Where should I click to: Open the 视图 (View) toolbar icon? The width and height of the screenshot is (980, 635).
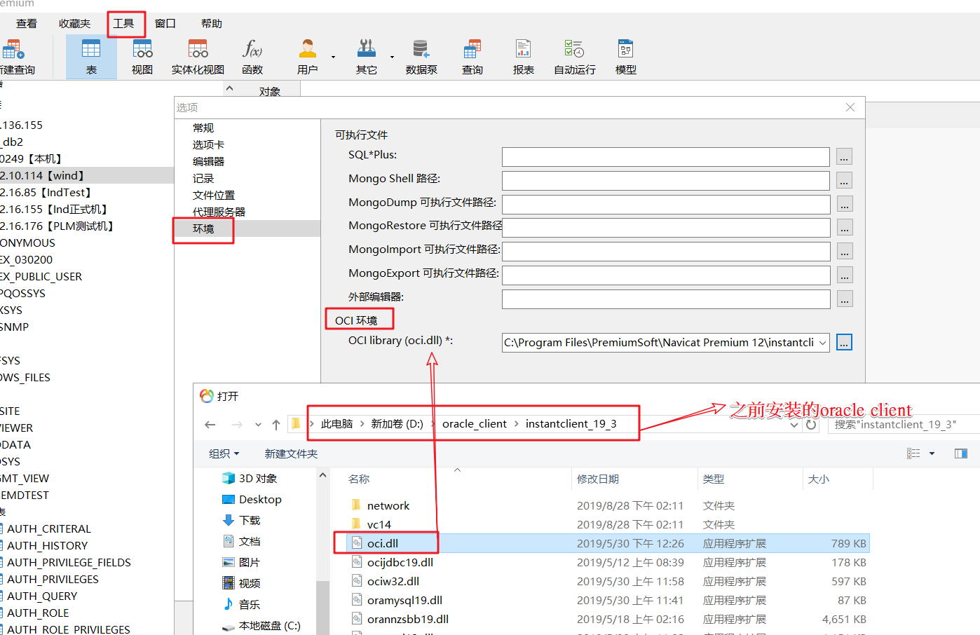click(x=142, y=57)
